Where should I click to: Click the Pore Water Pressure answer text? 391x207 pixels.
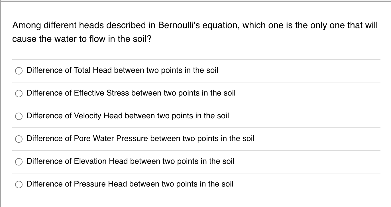(140, 139)
